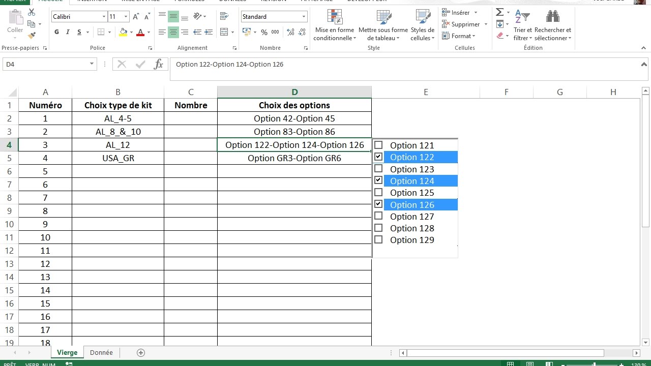Click the Supprimer cells button
651x366 pixels.
(465, 24)
